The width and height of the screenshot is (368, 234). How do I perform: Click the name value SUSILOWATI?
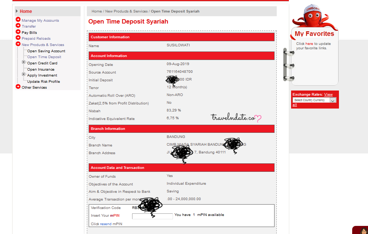pyautogui.click(x=178, y=45)
